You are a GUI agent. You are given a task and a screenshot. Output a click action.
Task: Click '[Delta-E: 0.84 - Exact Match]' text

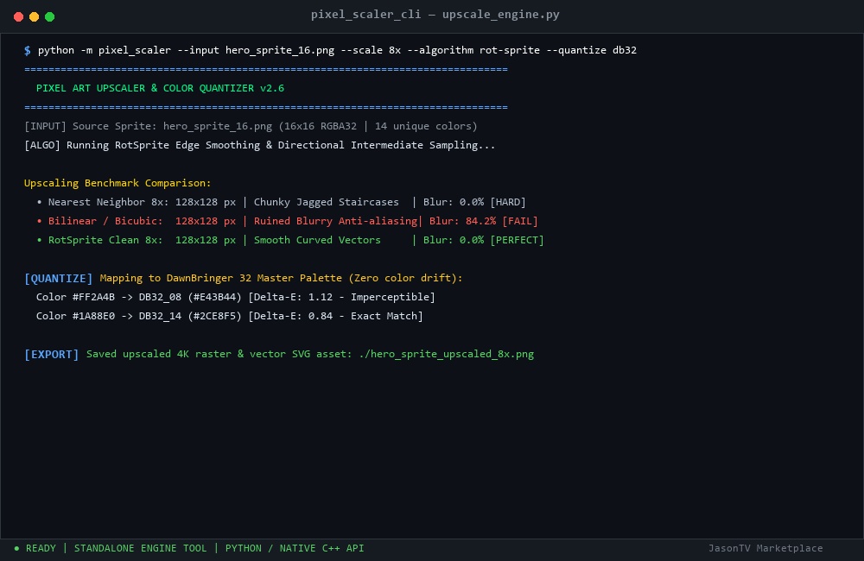click(x=335, y=317)
